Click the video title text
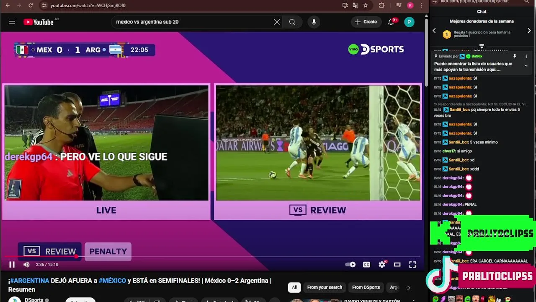The height and width of the screenshot is (302, 536). (x=140, y=285)
